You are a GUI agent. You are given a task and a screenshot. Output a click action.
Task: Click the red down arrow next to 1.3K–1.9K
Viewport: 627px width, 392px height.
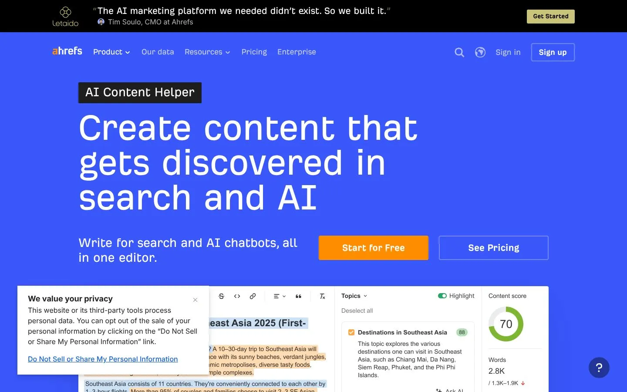(523, 383)
